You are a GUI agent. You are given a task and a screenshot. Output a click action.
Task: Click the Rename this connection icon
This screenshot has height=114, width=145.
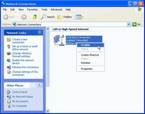pos(9,67)
